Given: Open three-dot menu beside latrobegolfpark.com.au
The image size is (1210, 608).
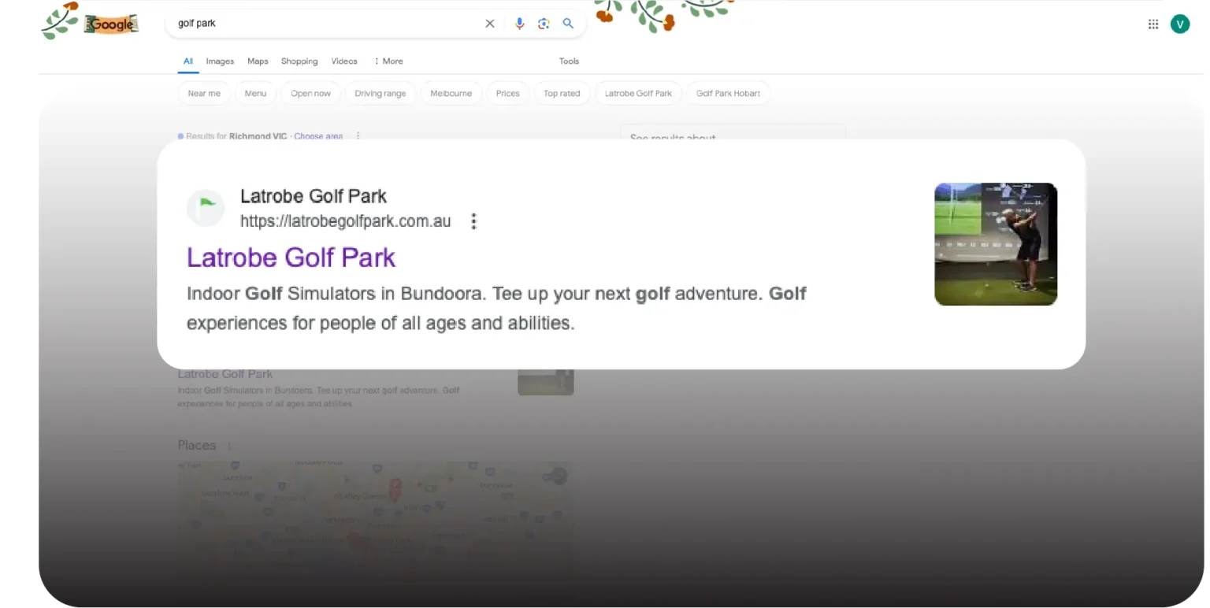Looking at the screenshot, I should [x=473, y=221].
